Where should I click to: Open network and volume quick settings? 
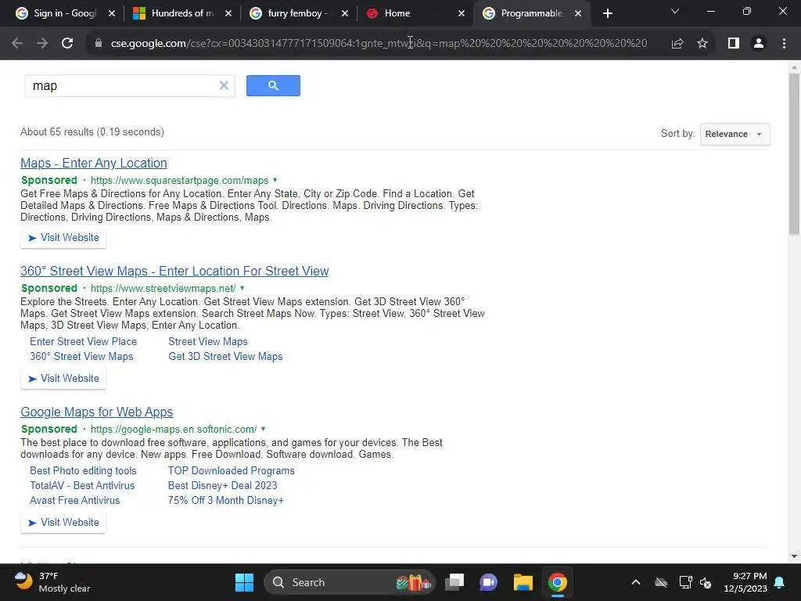point(695,582)
